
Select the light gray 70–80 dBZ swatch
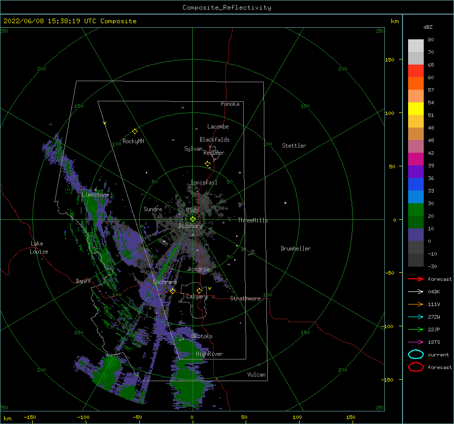point(416,46)
